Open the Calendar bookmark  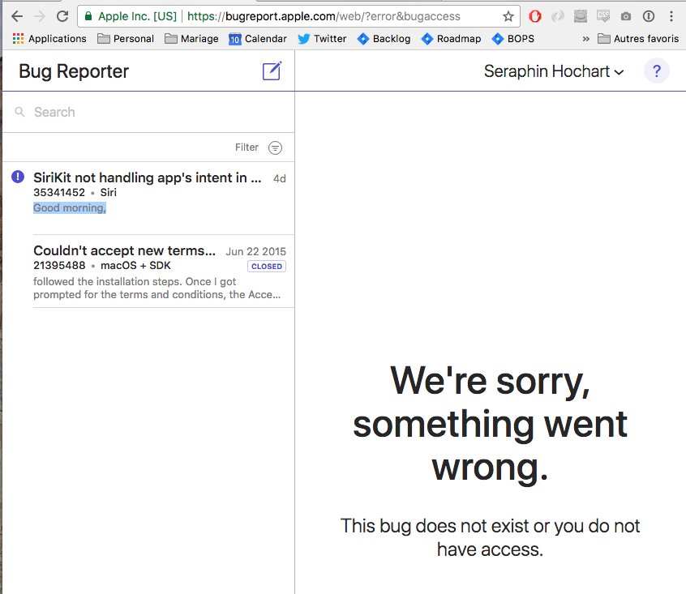(x=258, y=39)
